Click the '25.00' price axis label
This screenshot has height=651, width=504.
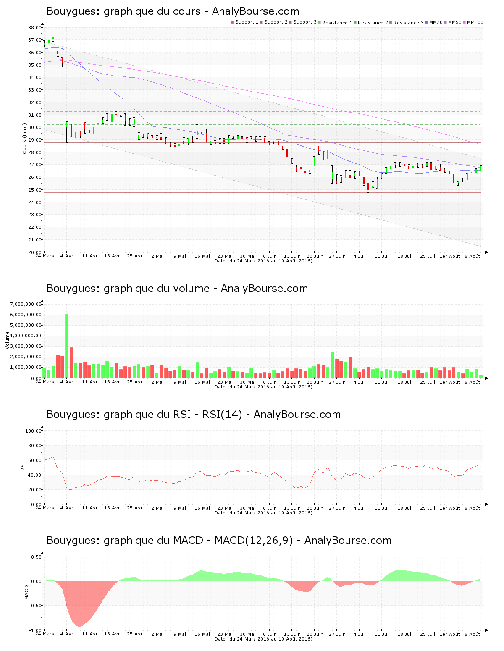tap(34, 190)
